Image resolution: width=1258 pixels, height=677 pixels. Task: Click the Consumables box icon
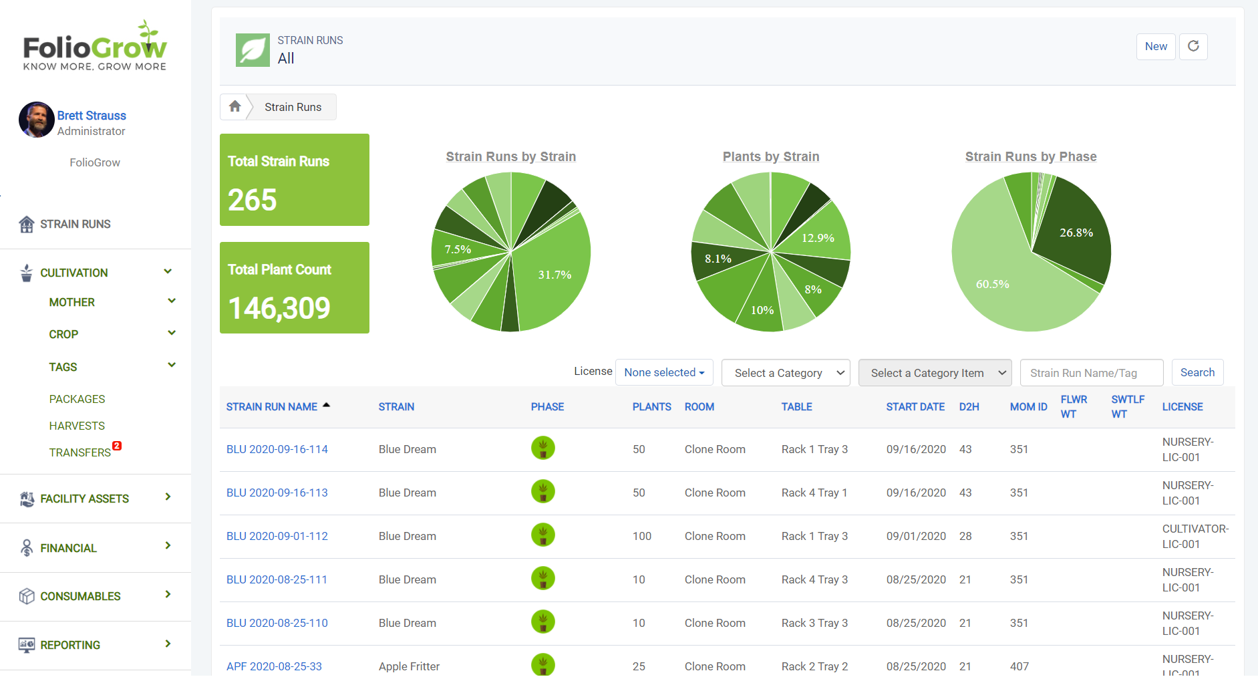(x=27, y=596)
